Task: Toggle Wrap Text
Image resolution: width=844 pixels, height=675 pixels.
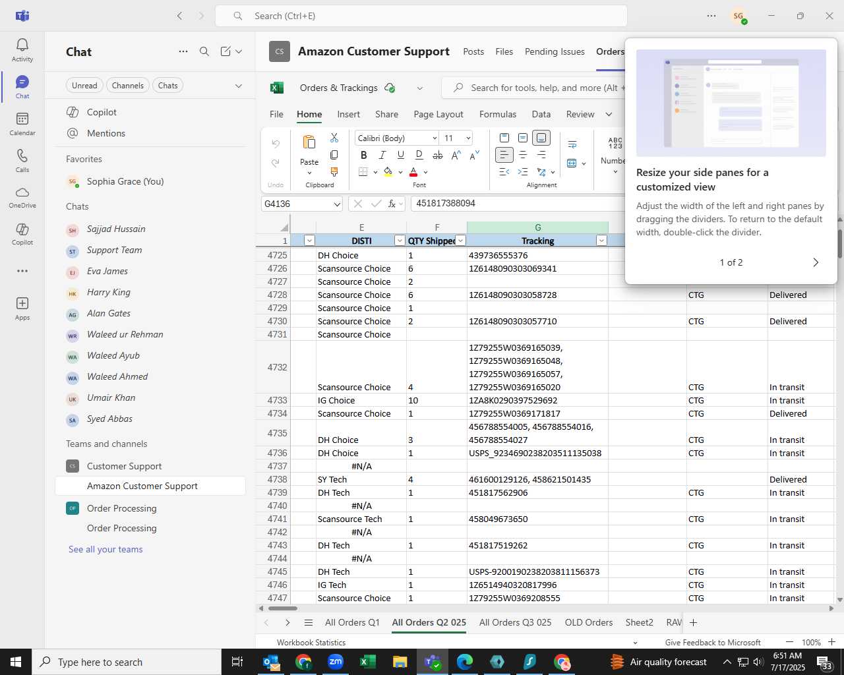Action: [x=572, y=144]
